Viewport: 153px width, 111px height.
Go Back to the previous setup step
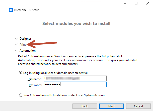tap(85, 106)
